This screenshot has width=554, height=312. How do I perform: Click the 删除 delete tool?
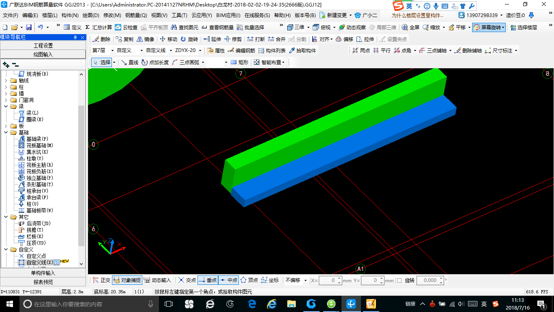point(101,39)
